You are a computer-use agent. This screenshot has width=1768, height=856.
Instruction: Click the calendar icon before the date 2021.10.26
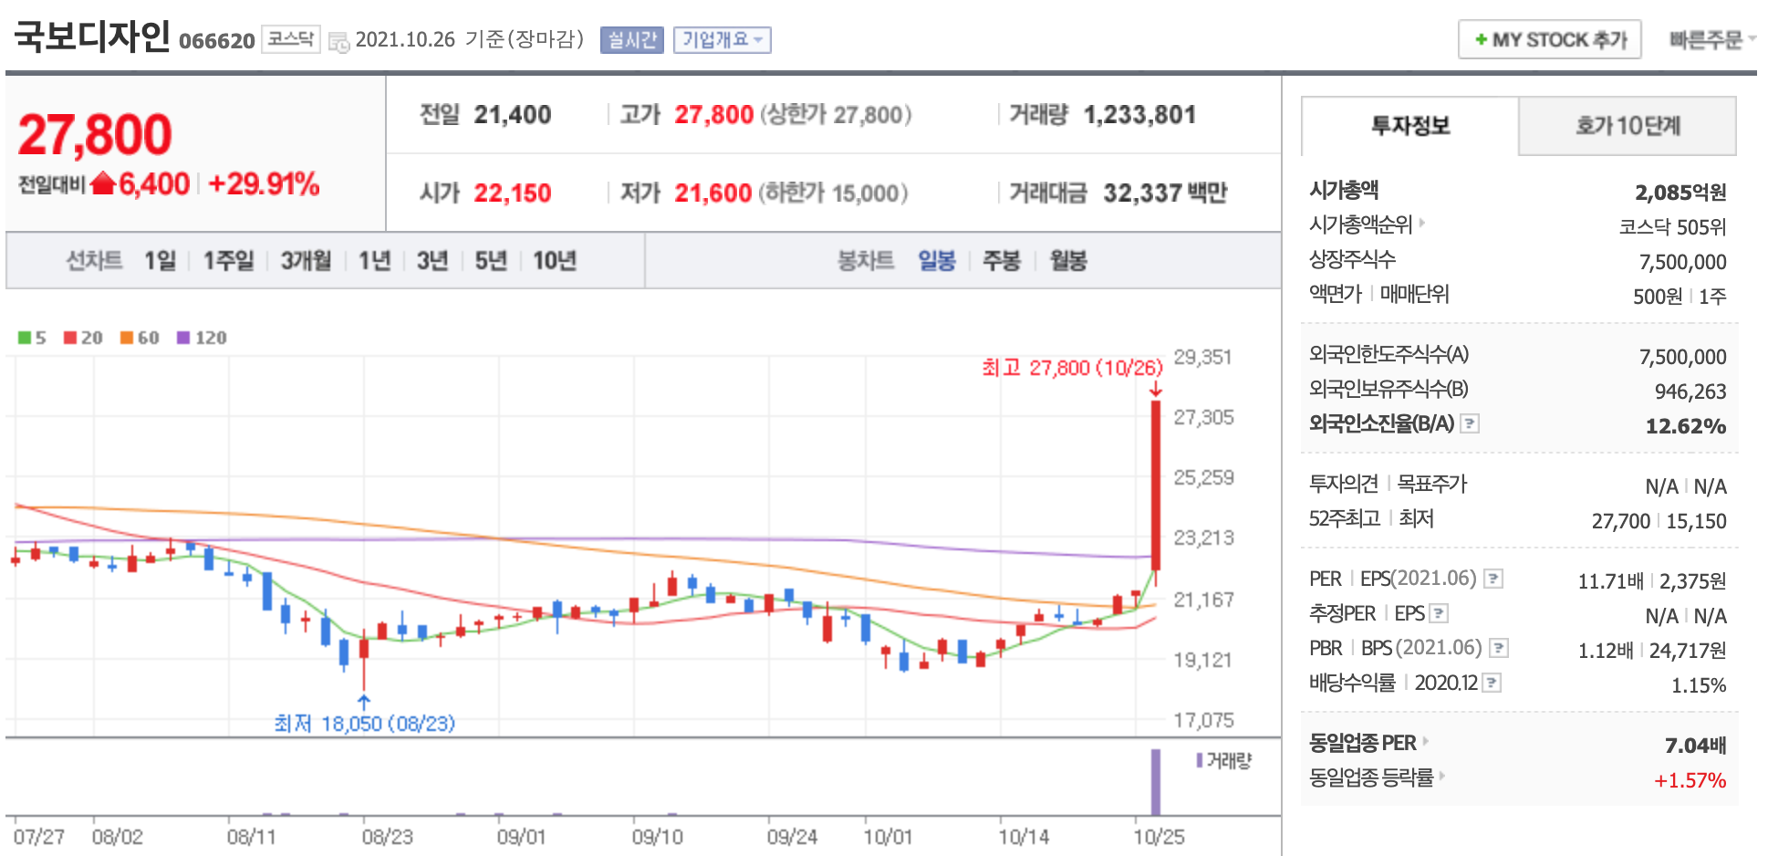point(338,42)
